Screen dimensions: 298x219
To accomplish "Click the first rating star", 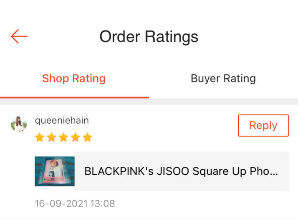I will coord(39,138).
